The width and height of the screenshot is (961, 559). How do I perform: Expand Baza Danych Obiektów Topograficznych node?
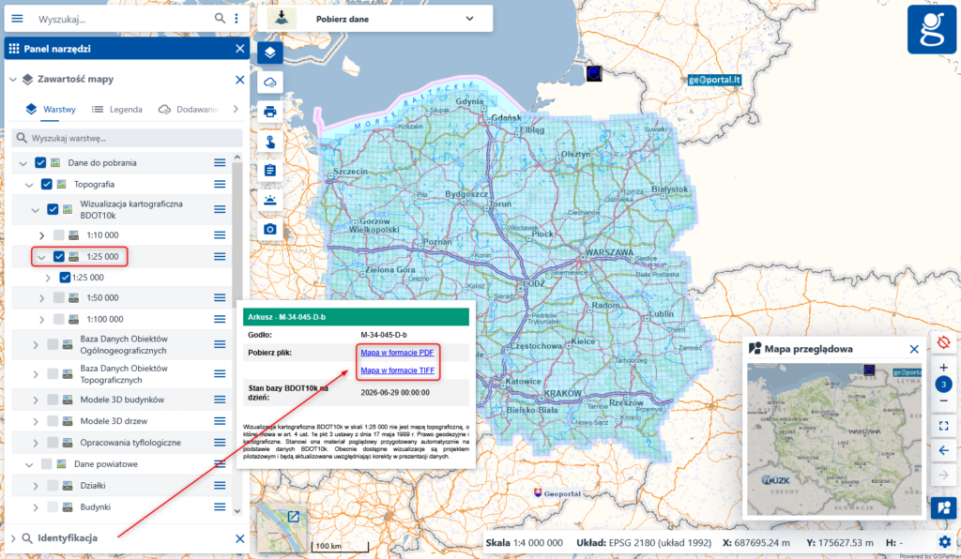click(36, 375)
